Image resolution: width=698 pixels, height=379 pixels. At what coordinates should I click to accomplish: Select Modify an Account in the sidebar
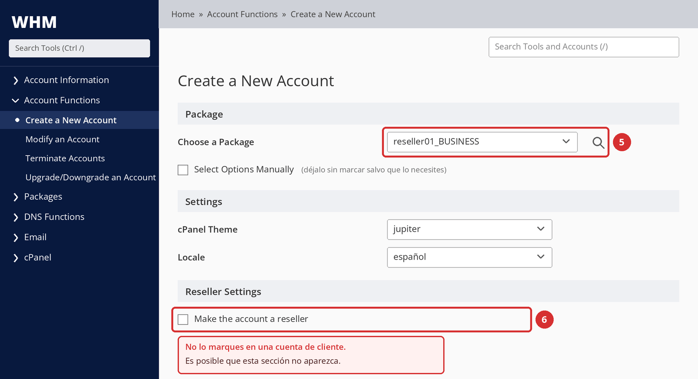pos(62,139)
